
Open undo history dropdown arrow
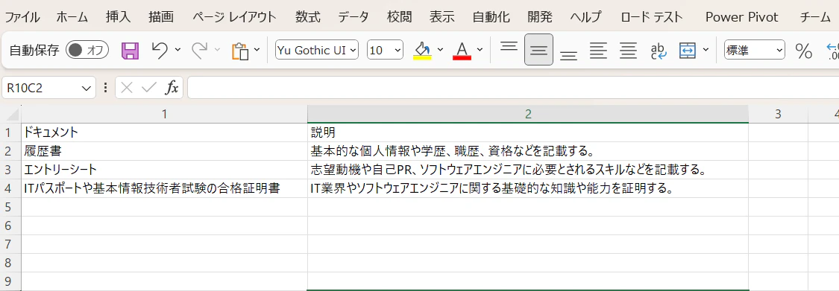click(x=177, y=50)
